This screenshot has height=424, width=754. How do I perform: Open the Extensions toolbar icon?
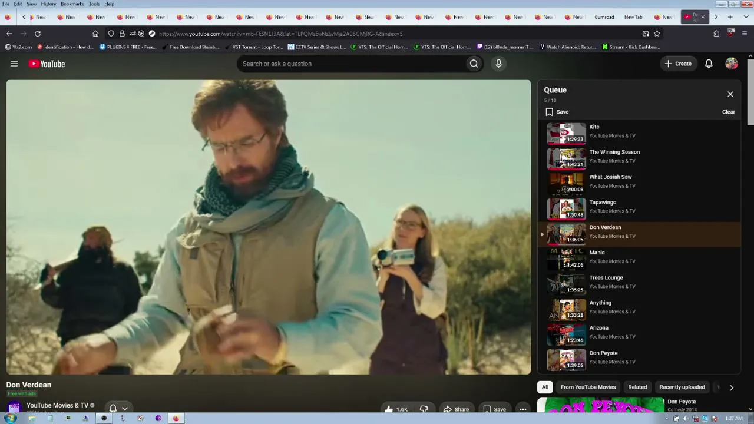[x=716, y=34]
